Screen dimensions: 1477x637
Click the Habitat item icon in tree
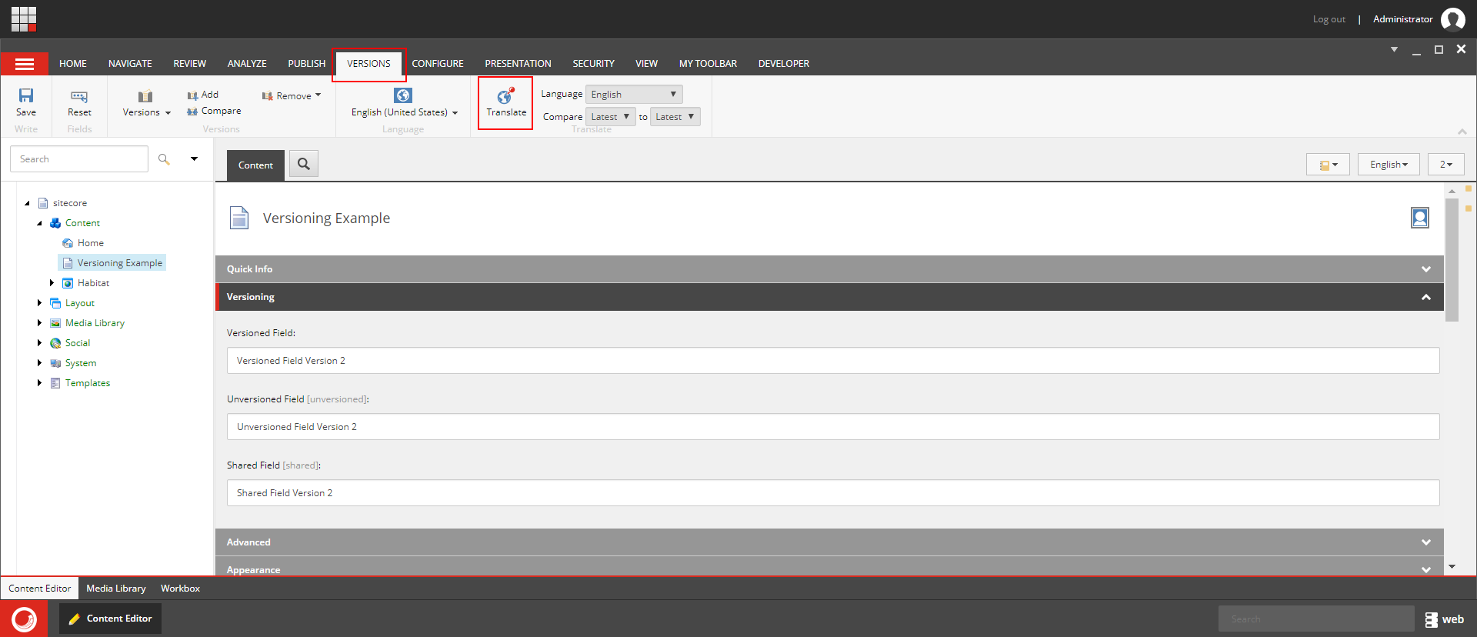click(68, 283)
